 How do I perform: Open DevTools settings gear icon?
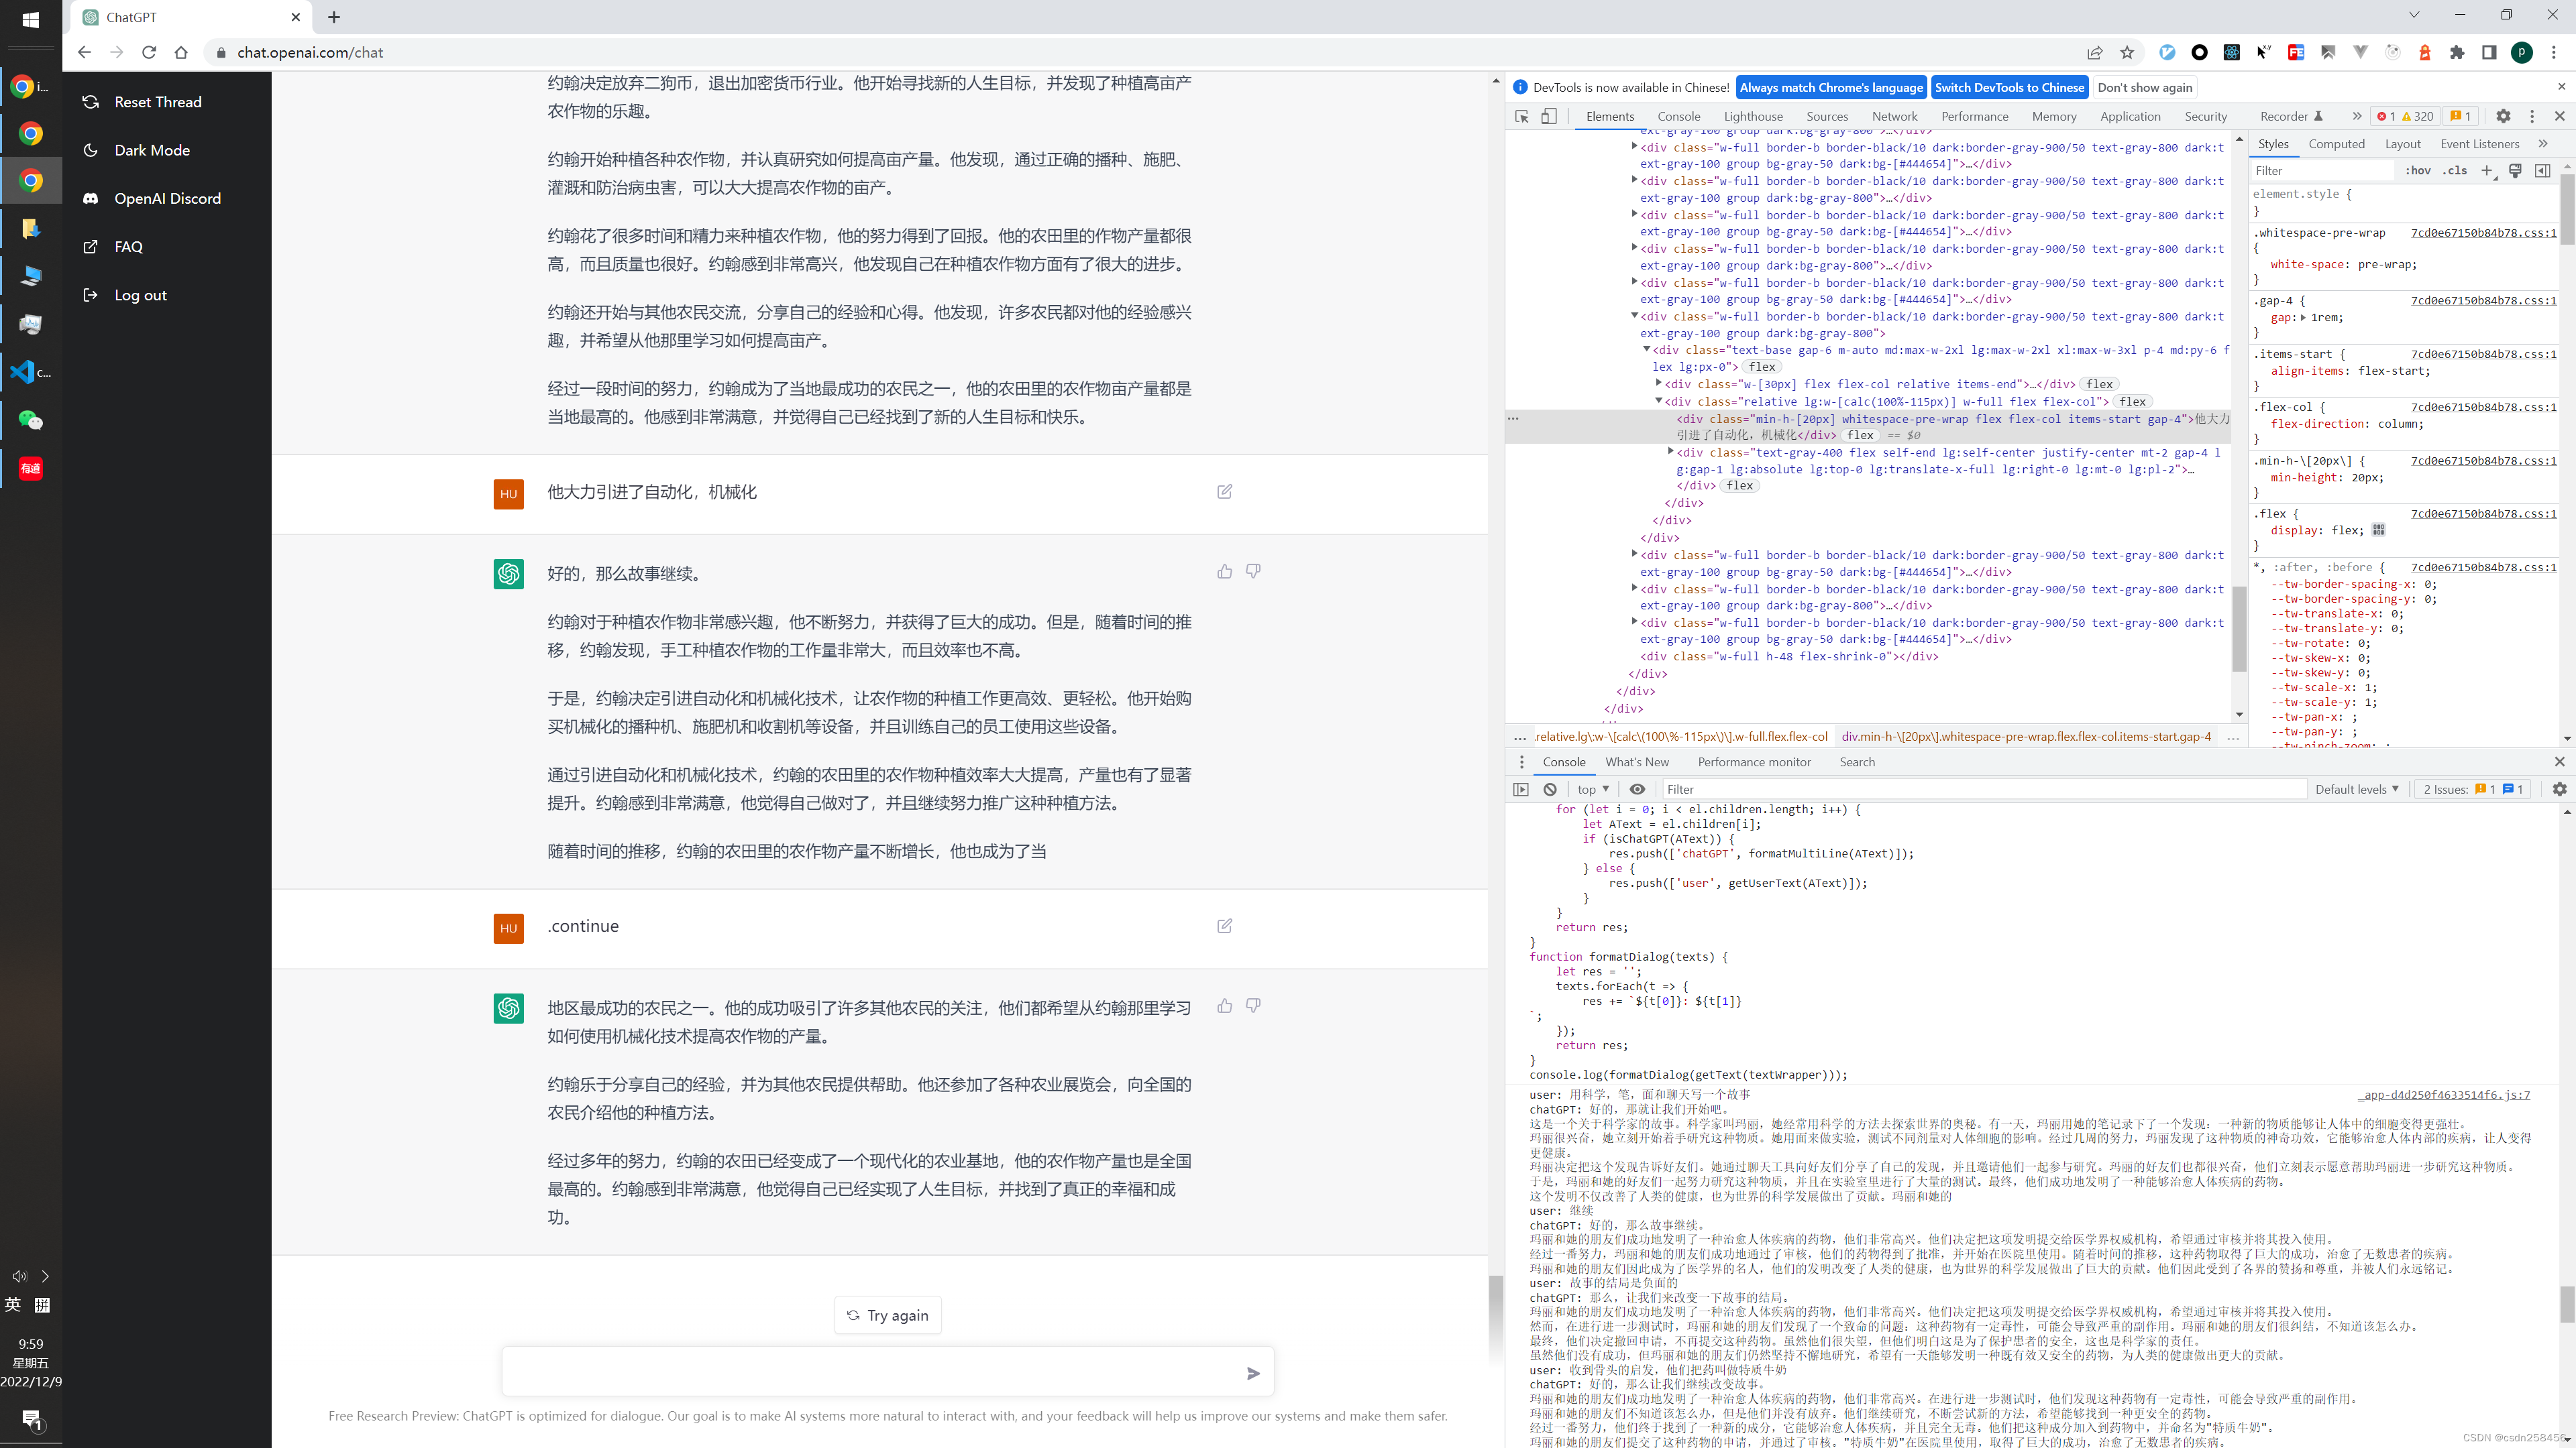click(x=2503, y=117)
